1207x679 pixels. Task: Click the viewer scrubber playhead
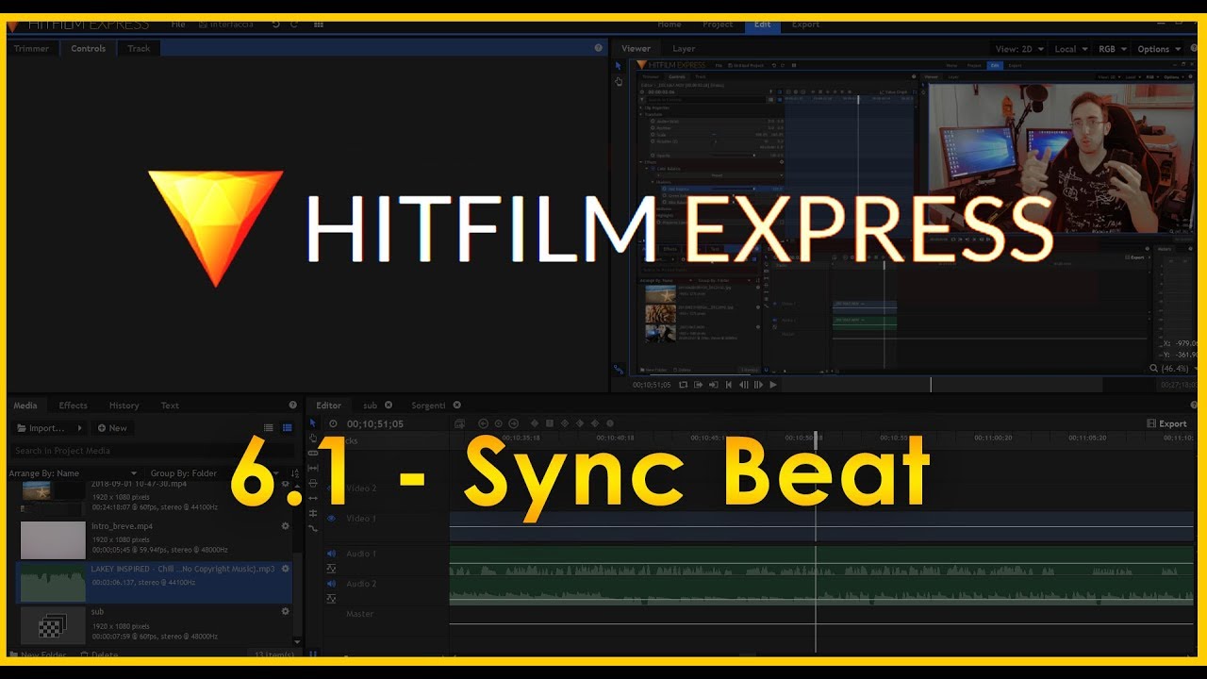931,385
